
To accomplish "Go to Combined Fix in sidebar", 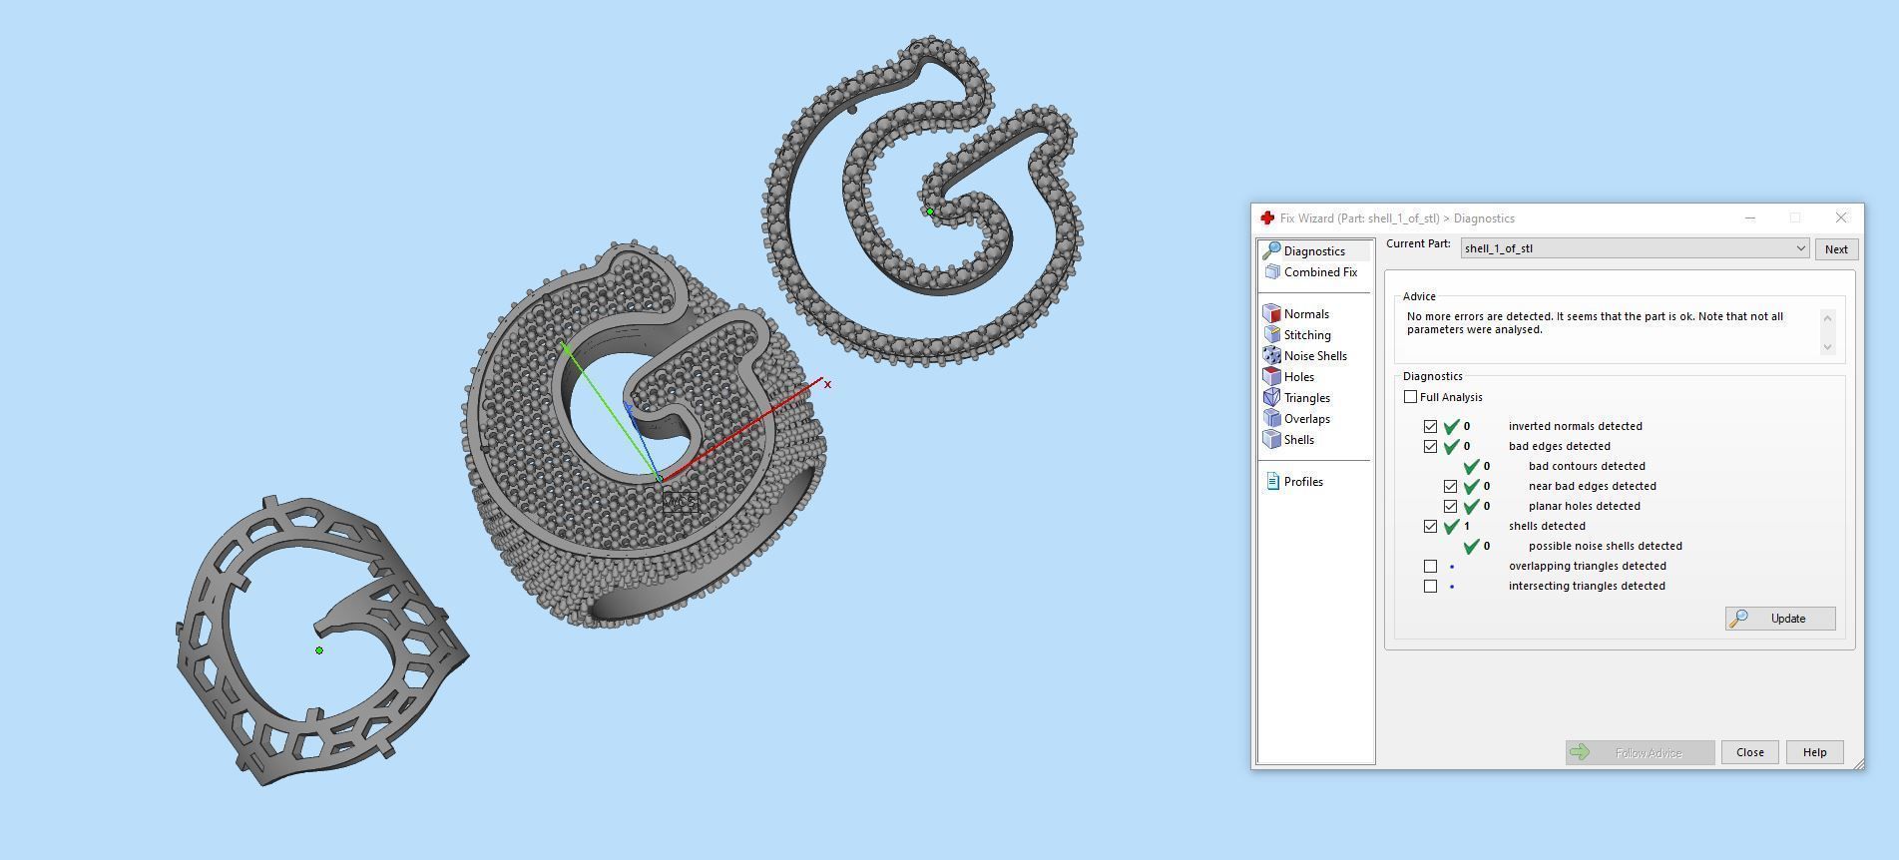I will coord(1320,272).
